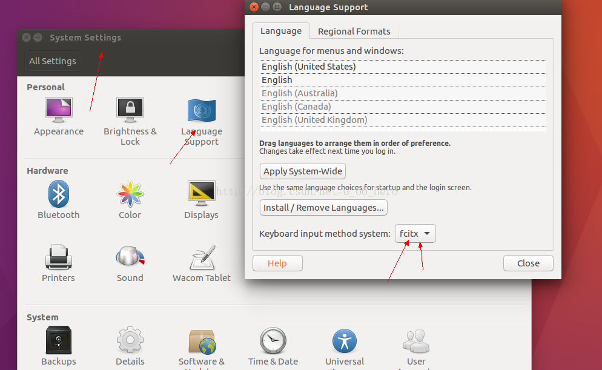Select English (United States) in language list
The image size is (602, 370).
click(x=403, y=67)
